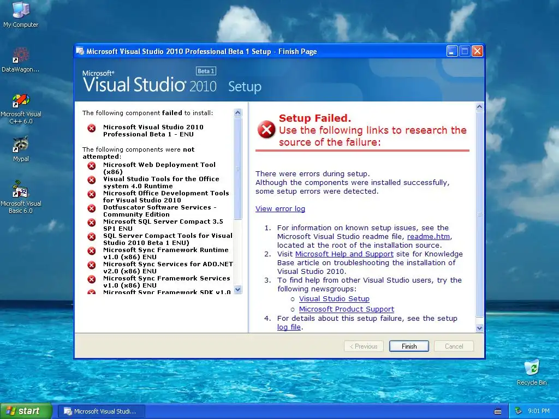Close the Visual Studio setup window
This screenshot has width=559, height=419.
coord(477,51)
